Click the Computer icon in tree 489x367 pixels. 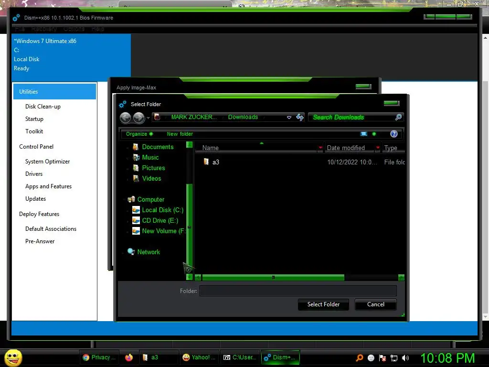(x=131, y=199)
